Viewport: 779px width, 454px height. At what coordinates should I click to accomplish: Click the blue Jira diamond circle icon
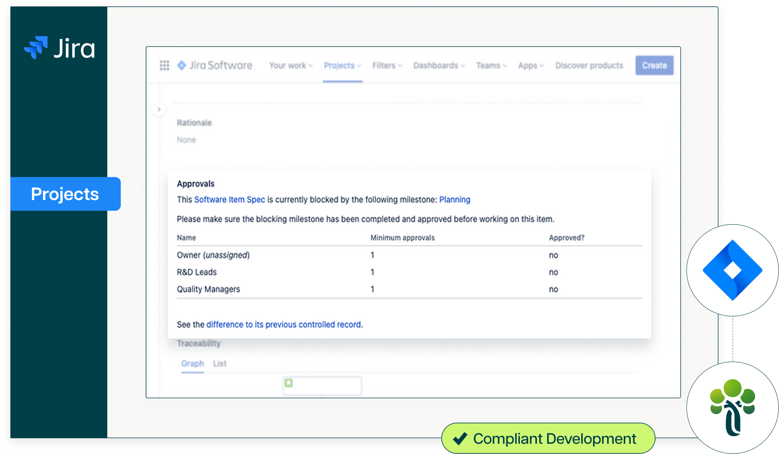(732, 270)
